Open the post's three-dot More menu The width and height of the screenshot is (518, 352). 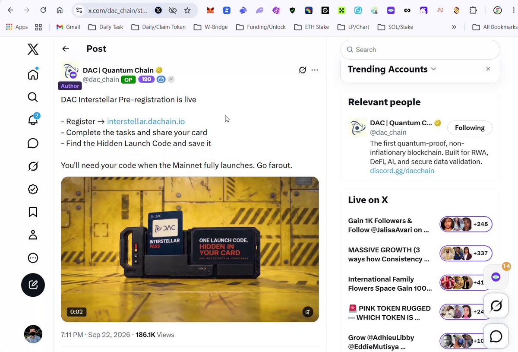point(315,70)
